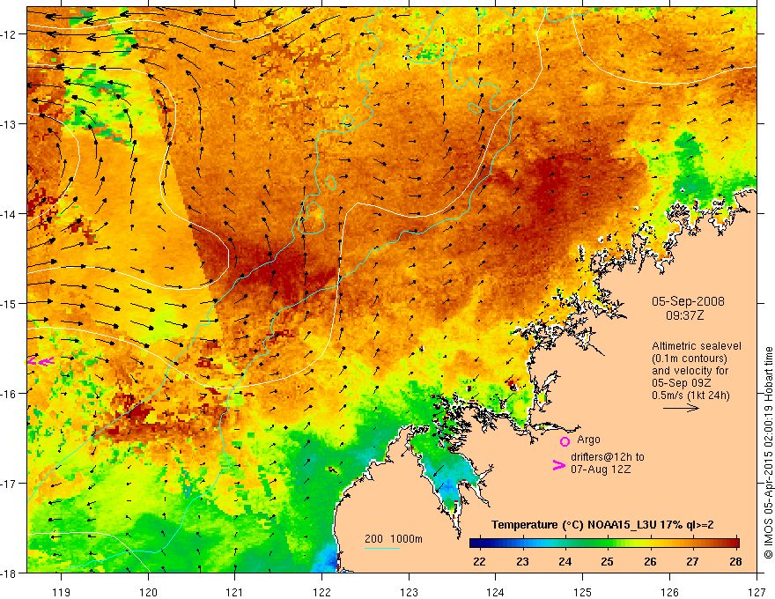Screen dimensions: 775x599
Task: Click the '121' longitude axis label
Action: pyautogui.click(x=235, y=592)
